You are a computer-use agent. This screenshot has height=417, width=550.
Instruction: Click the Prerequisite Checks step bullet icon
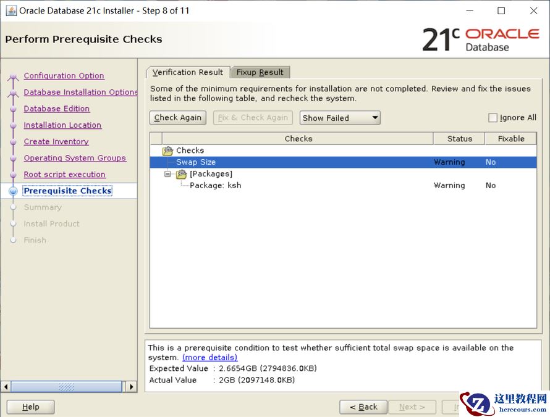pyautogui.click(x=14, y=191)
